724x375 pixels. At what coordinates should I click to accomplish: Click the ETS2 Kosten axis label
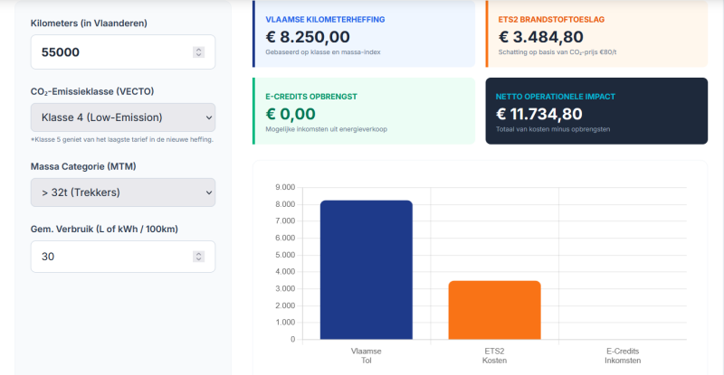[494, 354]
